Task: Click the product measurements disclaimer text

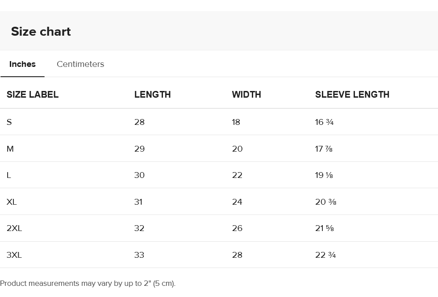Action: pyautogui.click(x=88, y=283)
